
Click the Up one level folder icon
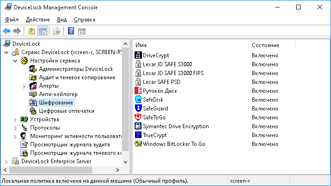(32, 31)
